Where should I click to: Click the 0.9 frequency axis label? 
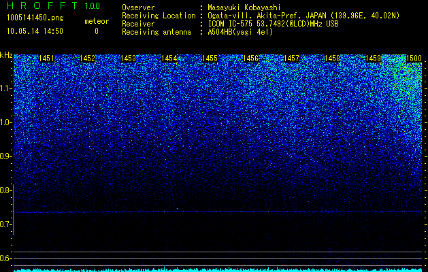(6, 156)
